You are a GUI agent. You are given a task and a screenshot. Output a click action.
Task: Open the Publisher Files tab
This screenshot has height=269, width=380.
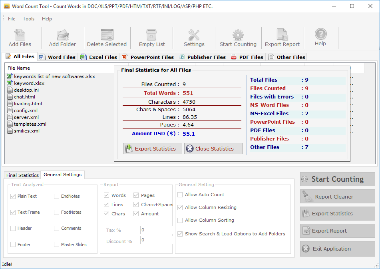[x=202, y=57]
